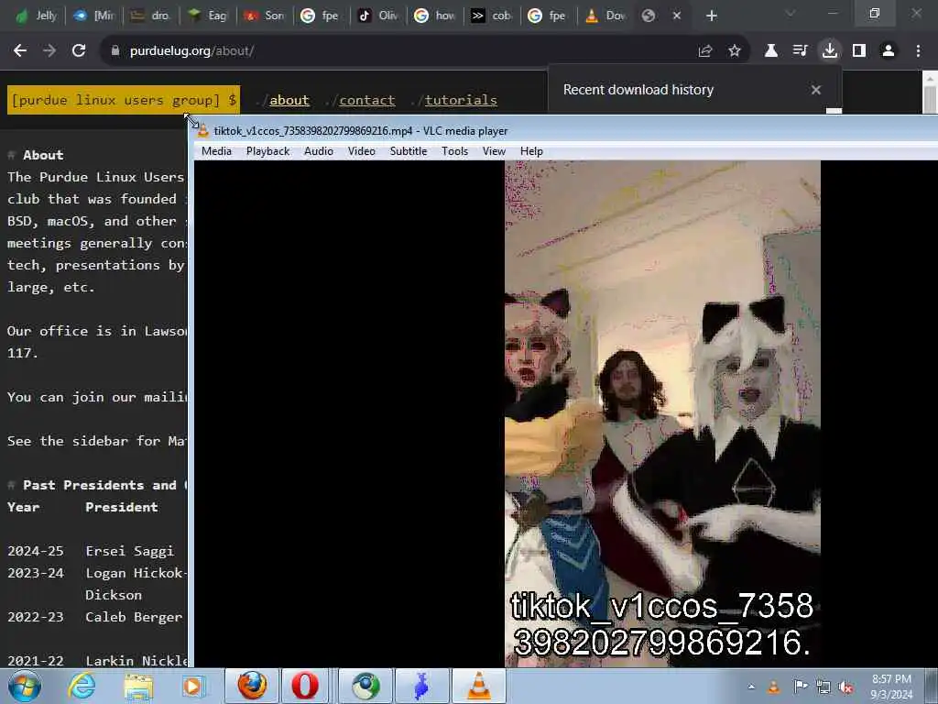The width and height of the screenshot is (938, 704).
Task: Open Firefox from the taskbar
Action: [x=252, y=686]
